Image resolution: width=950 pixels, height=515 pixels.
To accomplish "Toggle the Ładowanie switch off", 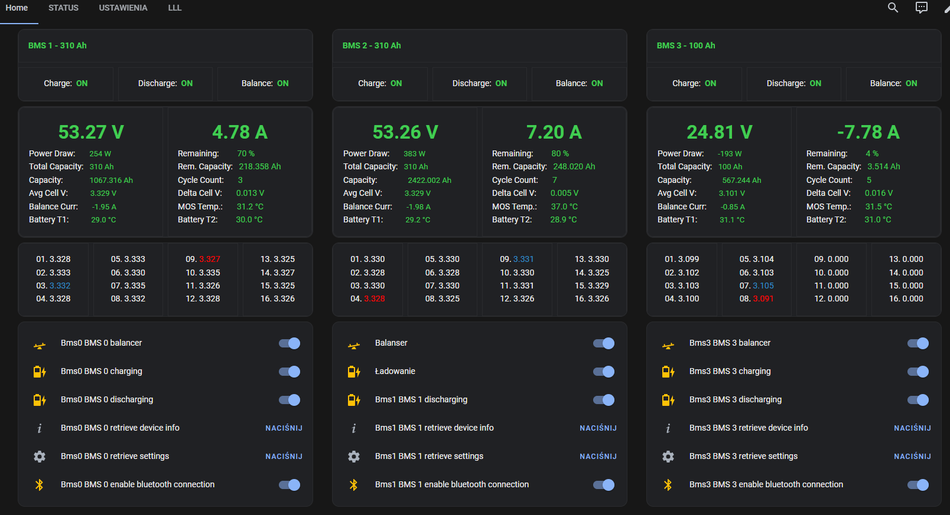I will tap(604, 372).
